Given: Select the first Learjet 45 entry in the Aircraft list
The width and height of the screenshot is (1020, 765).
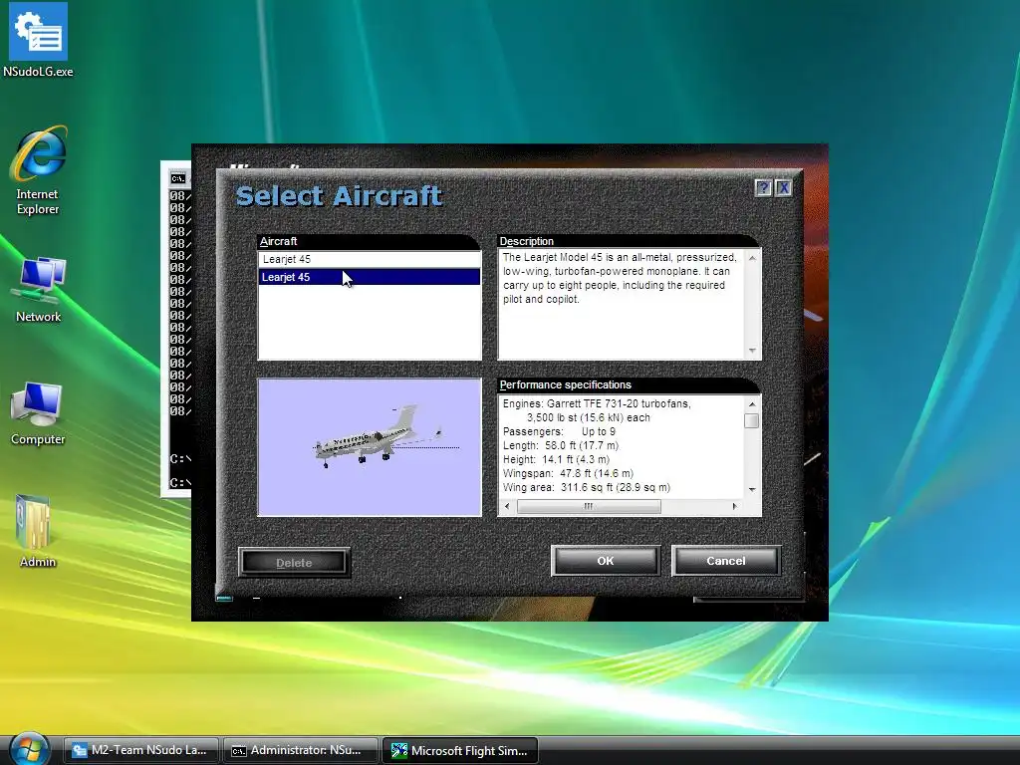Looking at the screenshot, I should pos(369,259).
